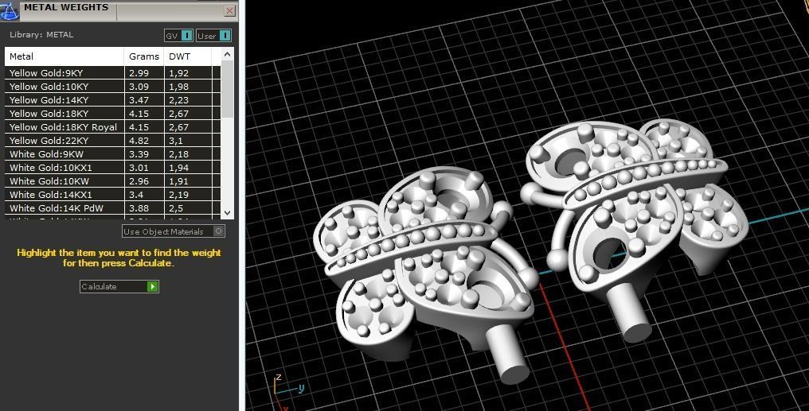This screenshot has width=809, height=411.
Task: Click the 1,92 DWT cell
Action: point(188,72)
